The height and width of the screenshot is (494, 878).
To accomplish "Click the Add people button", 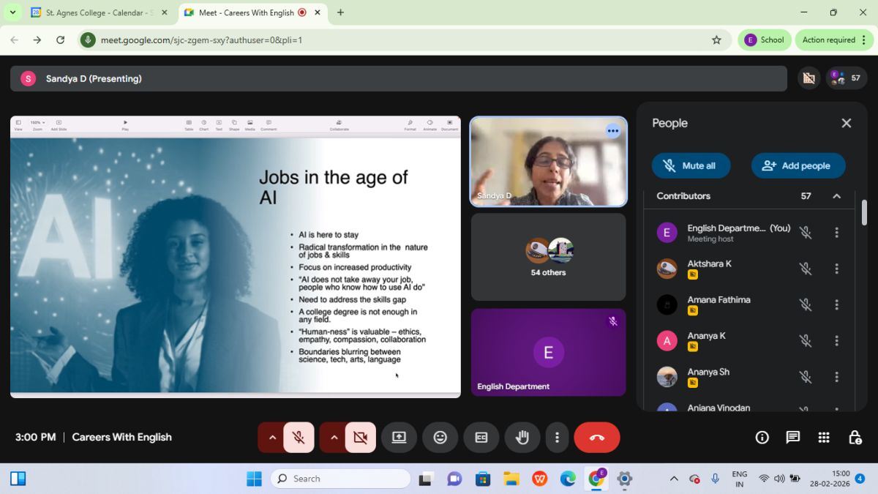I will click(798, 165).
